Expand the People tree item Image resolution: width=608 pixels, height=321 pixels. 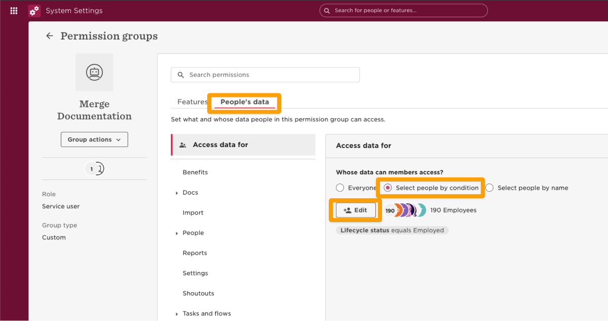click(177, 233)
